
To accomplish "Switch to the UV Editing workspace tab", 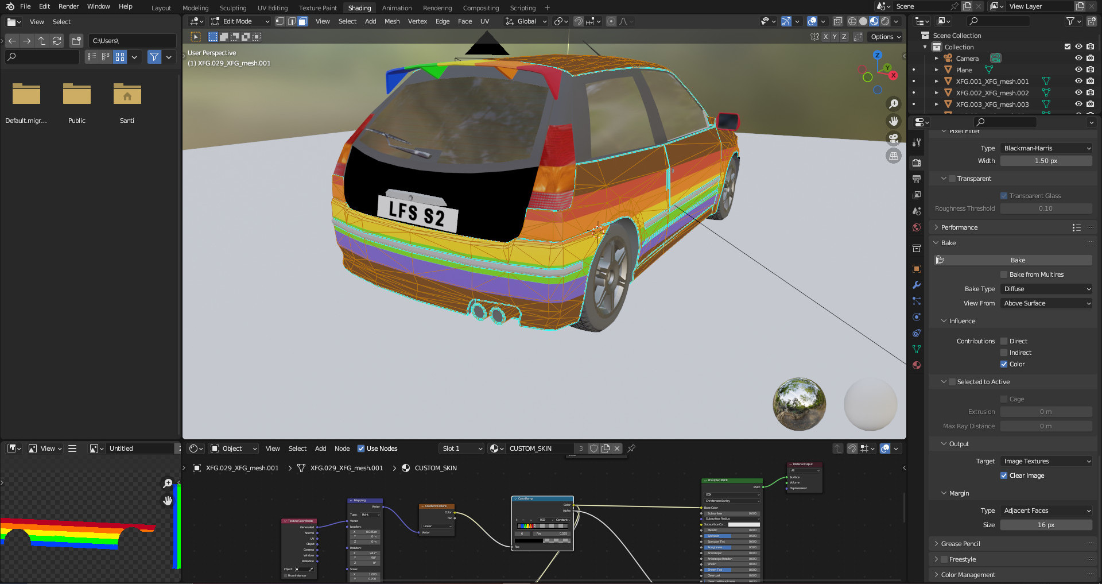I will 273,8.
